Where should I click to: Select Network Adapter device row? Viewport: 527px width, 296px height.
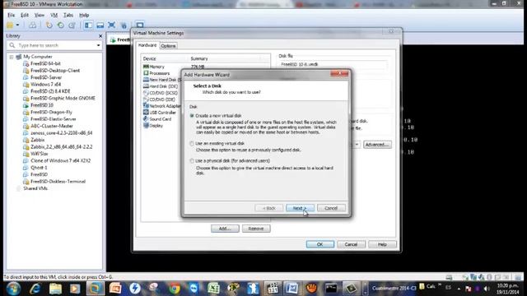click(x=163, y=106)
